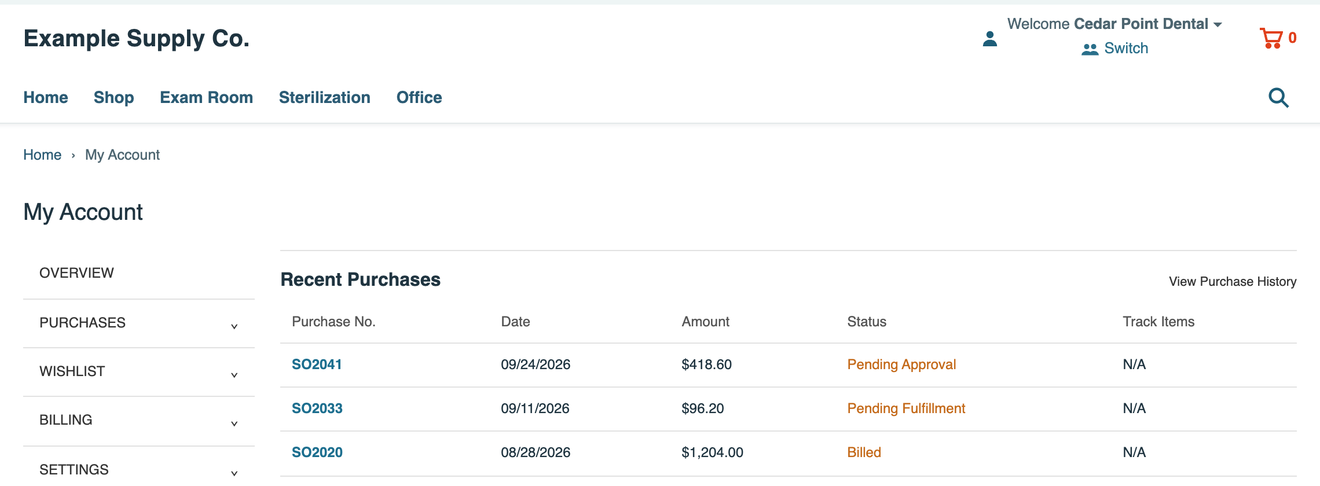The height and width of the screenshot is (486, 1320).
Task: Click the user profile icon
Action: coord(990,39)
